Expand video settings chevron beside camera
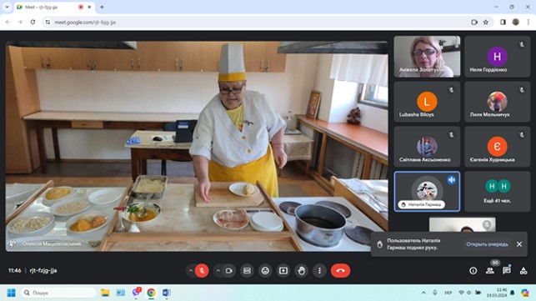This screenshot has height=301, width=536. click(x=218, y=270)
